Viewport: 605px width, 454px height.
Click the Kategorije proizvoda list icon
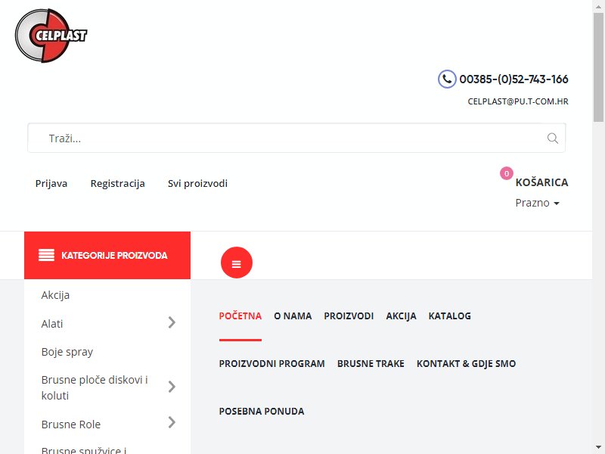pyautogui.click(x=46, y=255)
